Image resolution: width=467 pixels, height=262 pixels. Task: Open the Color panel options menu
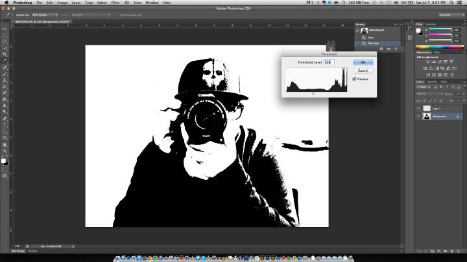tap(464, 25)
